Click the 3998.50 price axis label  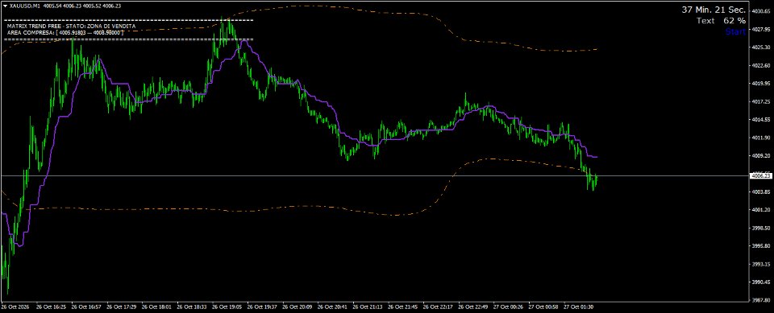(760, 229)
